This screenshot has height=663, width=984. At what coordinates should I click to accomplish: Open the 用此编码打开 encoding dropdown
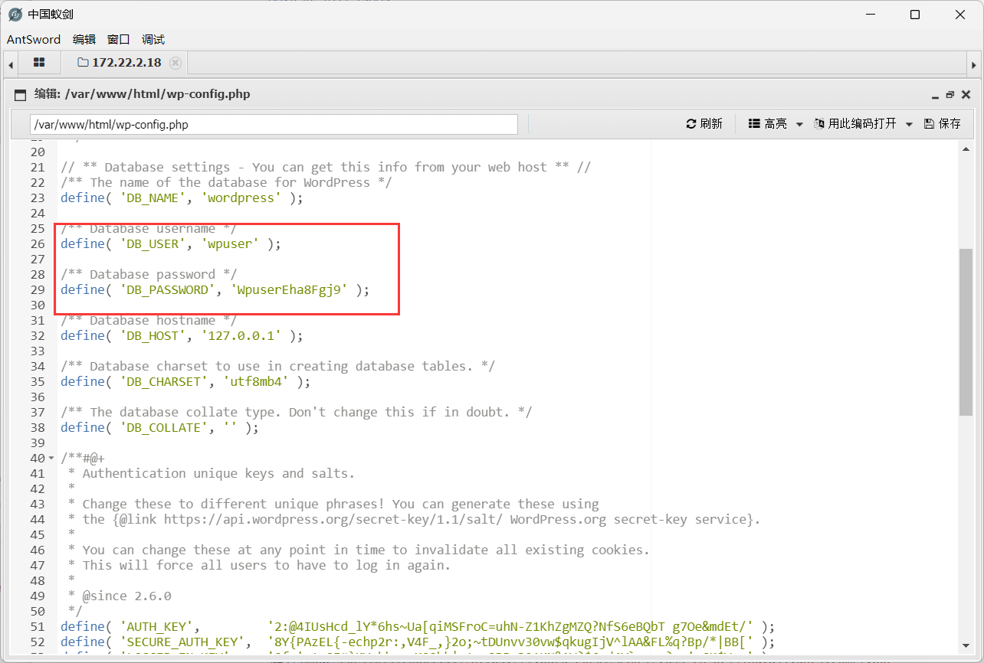coord(863,124)
